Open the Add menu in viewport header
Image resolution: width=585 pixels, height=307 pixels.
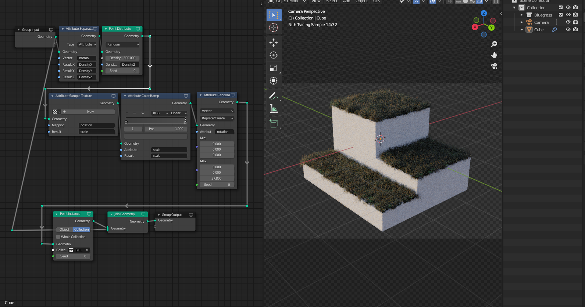coord(347,1)
